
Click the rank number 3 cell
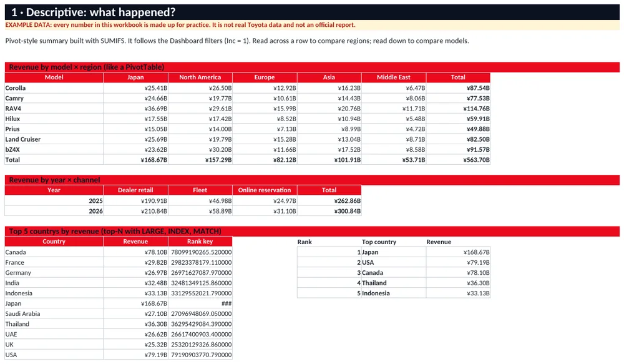coord(329,273)
